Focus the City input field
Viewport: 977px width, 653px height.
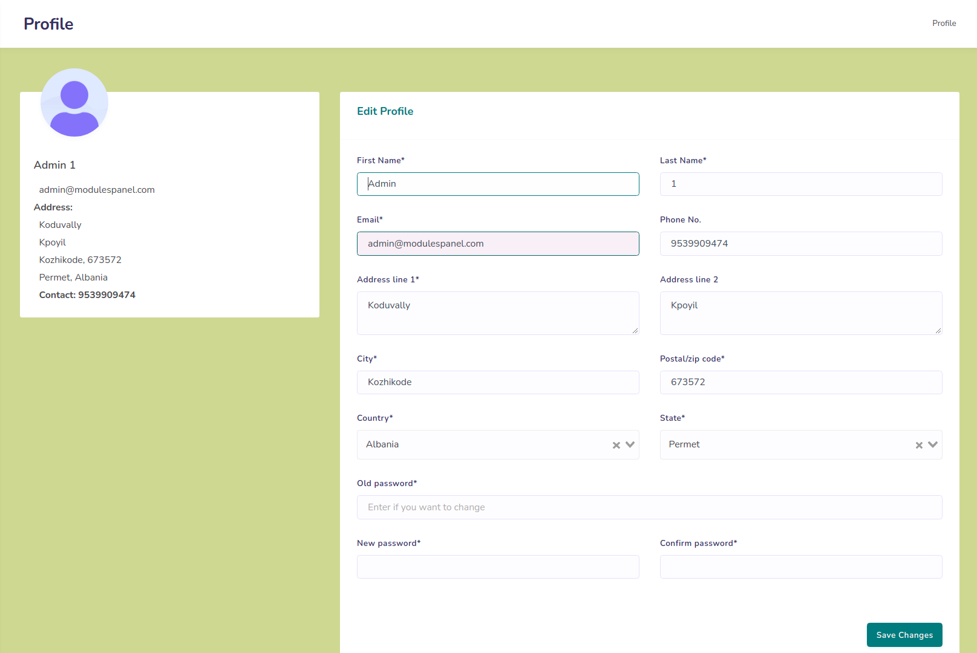[497, 382]
